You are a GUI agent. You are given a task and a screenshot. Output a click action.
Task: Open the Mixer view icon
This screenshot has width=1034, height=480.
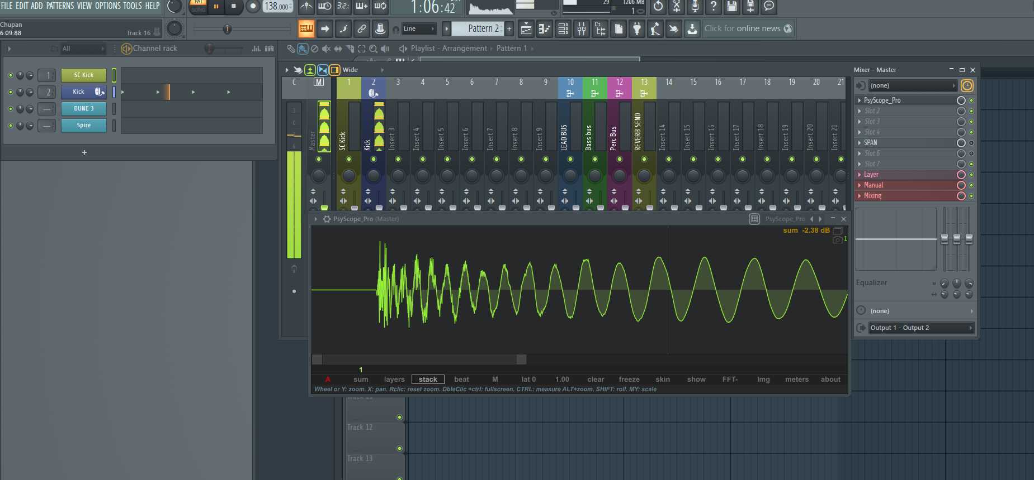click(582, 28)
